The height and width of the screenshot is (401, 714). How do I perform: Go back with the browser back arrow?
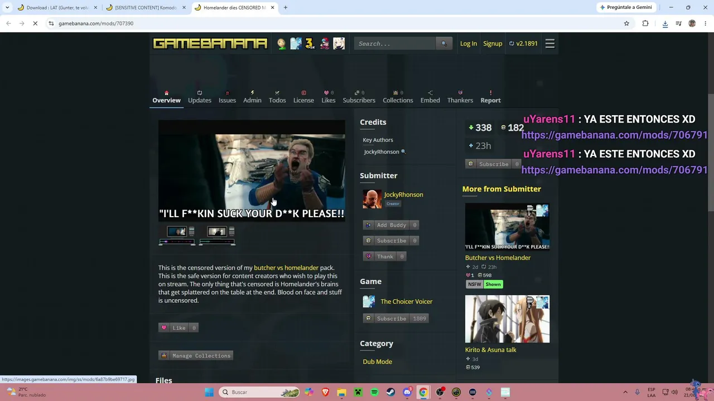coord(8,23)
